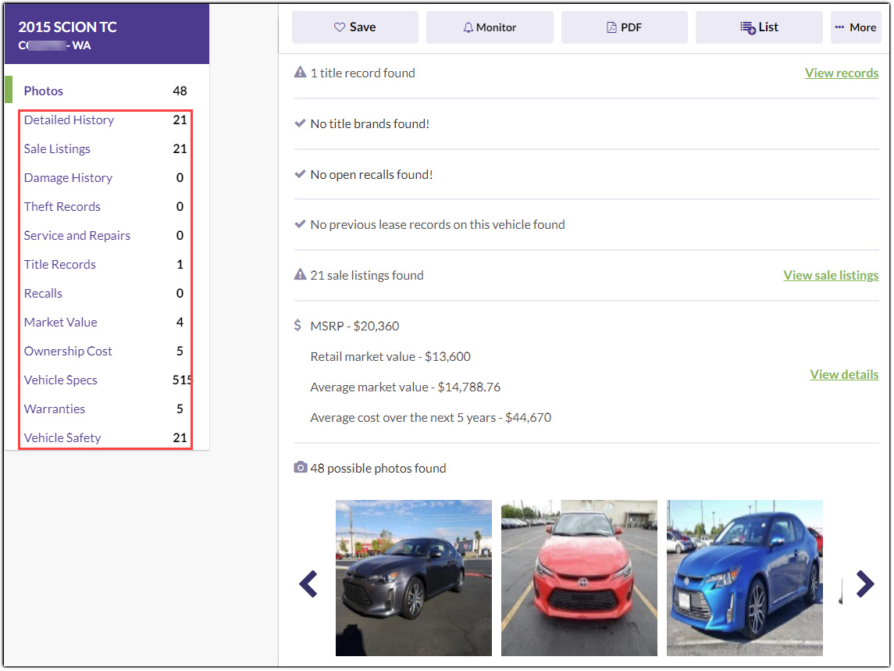Click the 2015 SCION TC header title
Image resolution: width=894 pixels, height=671 pixels.
pos(67,27)
